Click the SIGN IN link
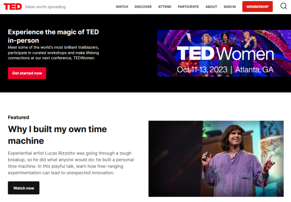The image size is (291, 202). (229, 7)
